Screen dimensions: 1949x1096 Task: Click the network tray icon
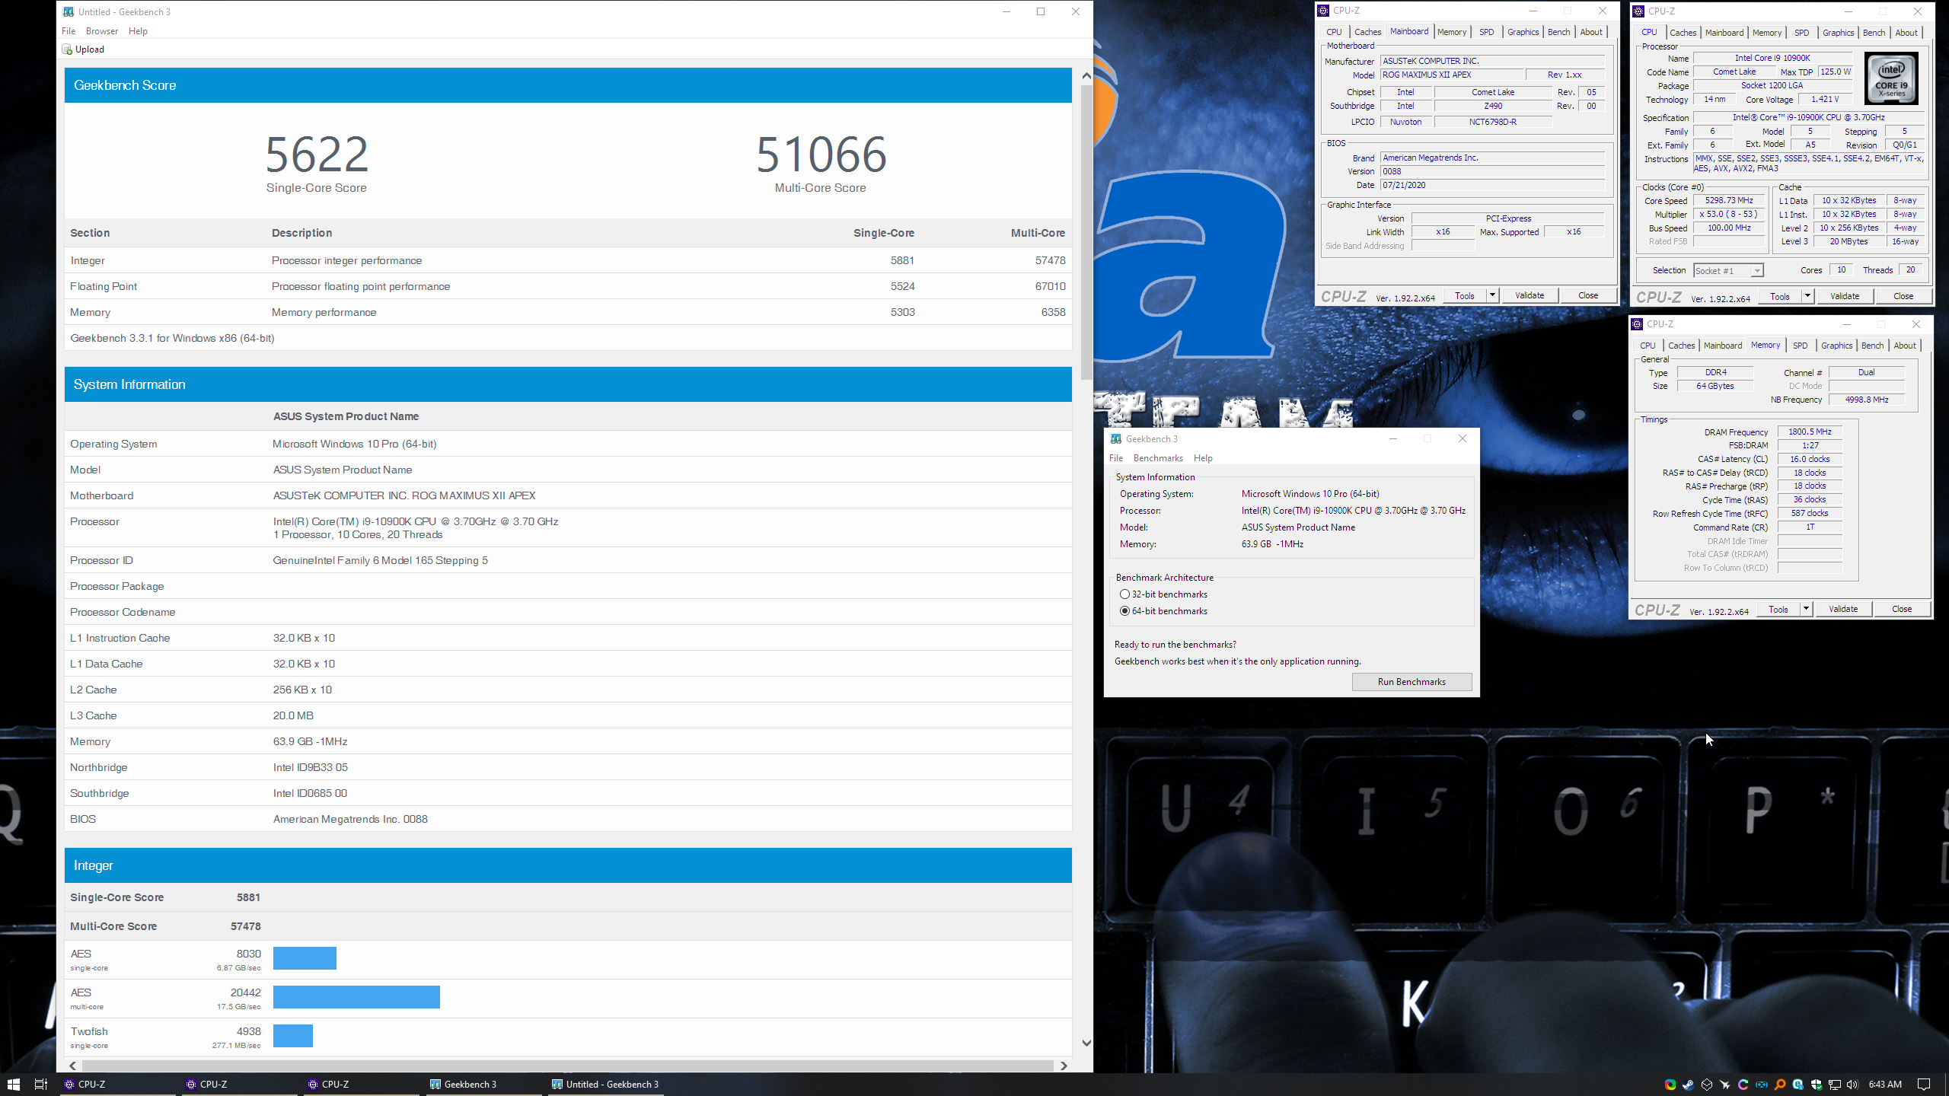pyautogui.click(x=1835, y=1085)
